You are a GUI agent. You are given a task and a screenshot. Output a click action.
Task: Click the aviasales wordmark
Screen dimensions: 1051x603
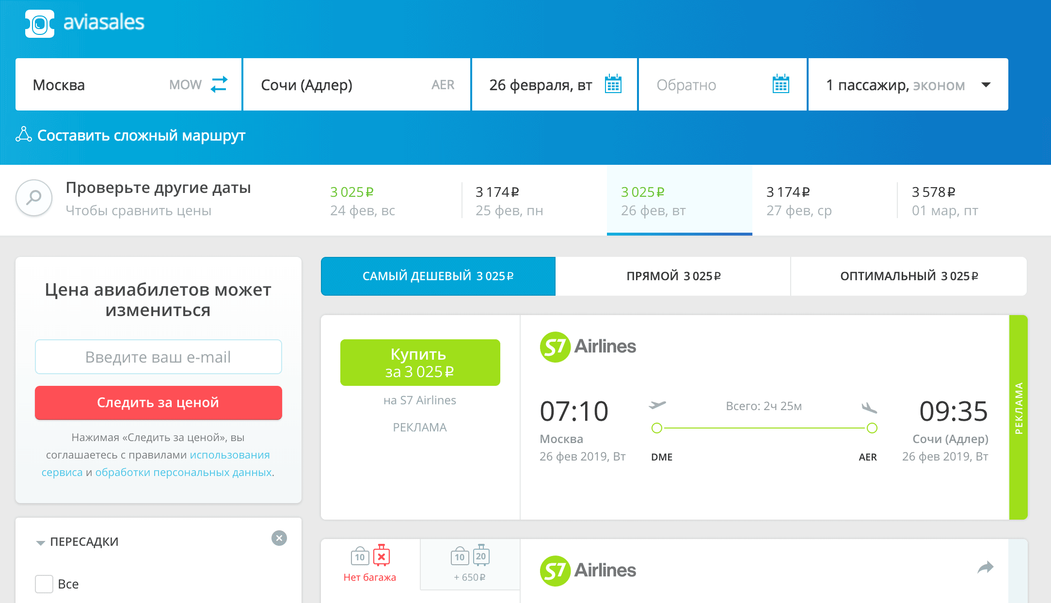click(x=104, y=22)
